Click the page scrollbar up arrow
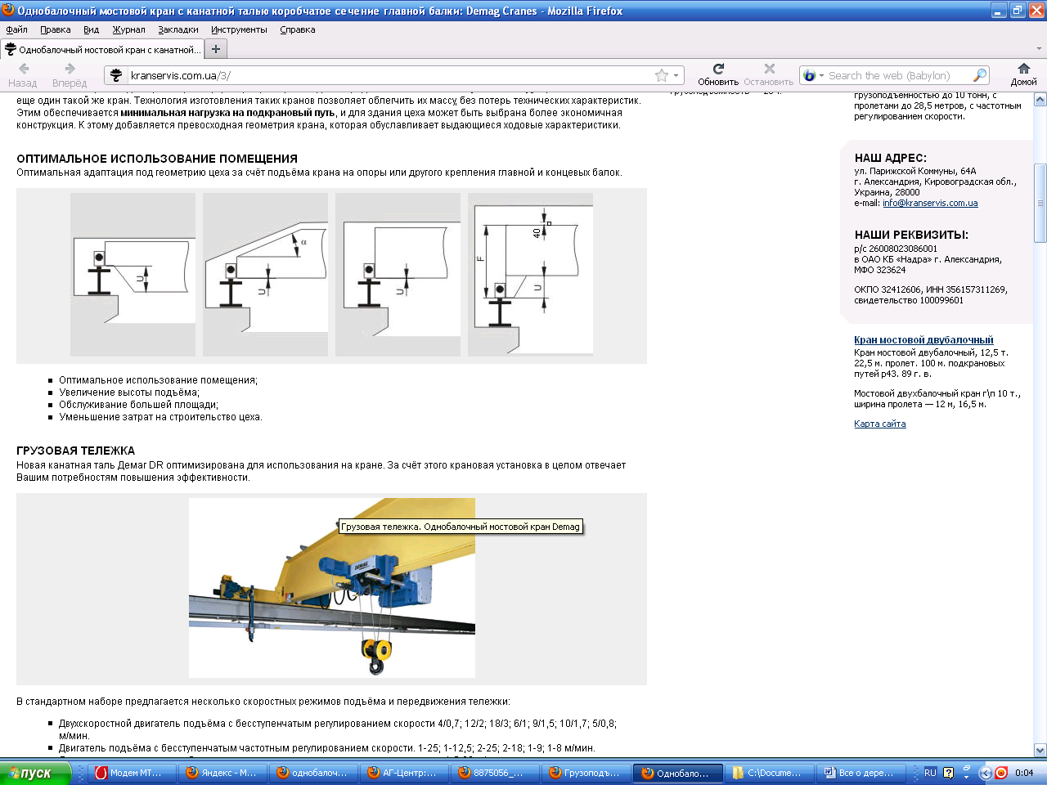Viewport: 1047px width, 785px height. click(x=1040, y=100)
